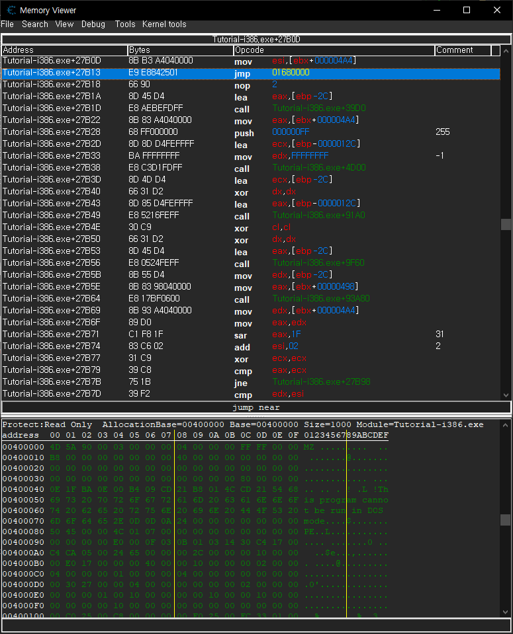Select the add esi,02 row

point(251,346)
